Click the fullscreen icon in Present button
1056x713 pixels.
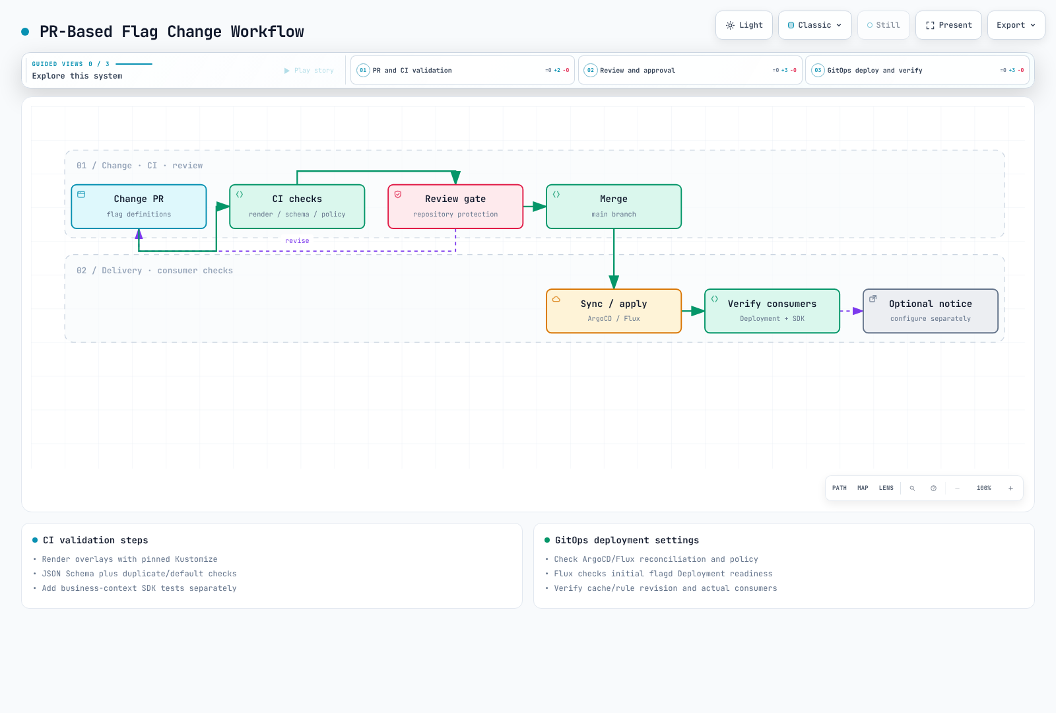(x=930, y=25)
